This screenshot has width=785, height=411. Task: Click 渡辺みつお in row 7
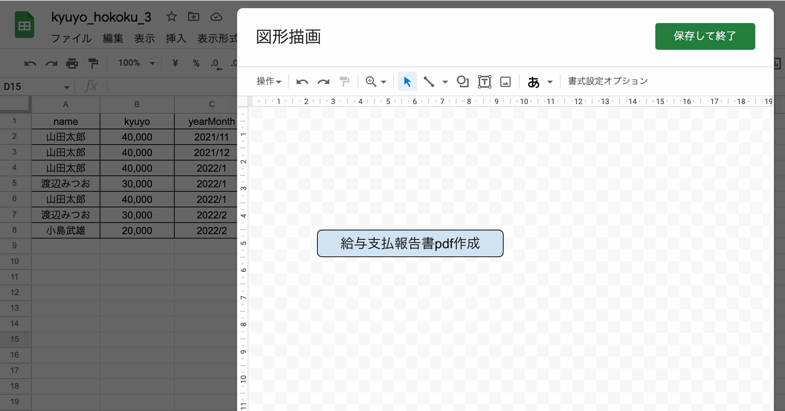pyautogui.click(x=66, y=215)
